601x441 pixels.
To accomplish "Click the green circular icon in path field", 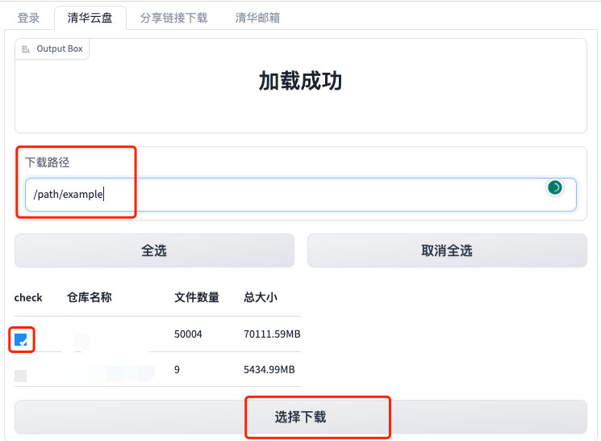I will click(x=554, y=188).
